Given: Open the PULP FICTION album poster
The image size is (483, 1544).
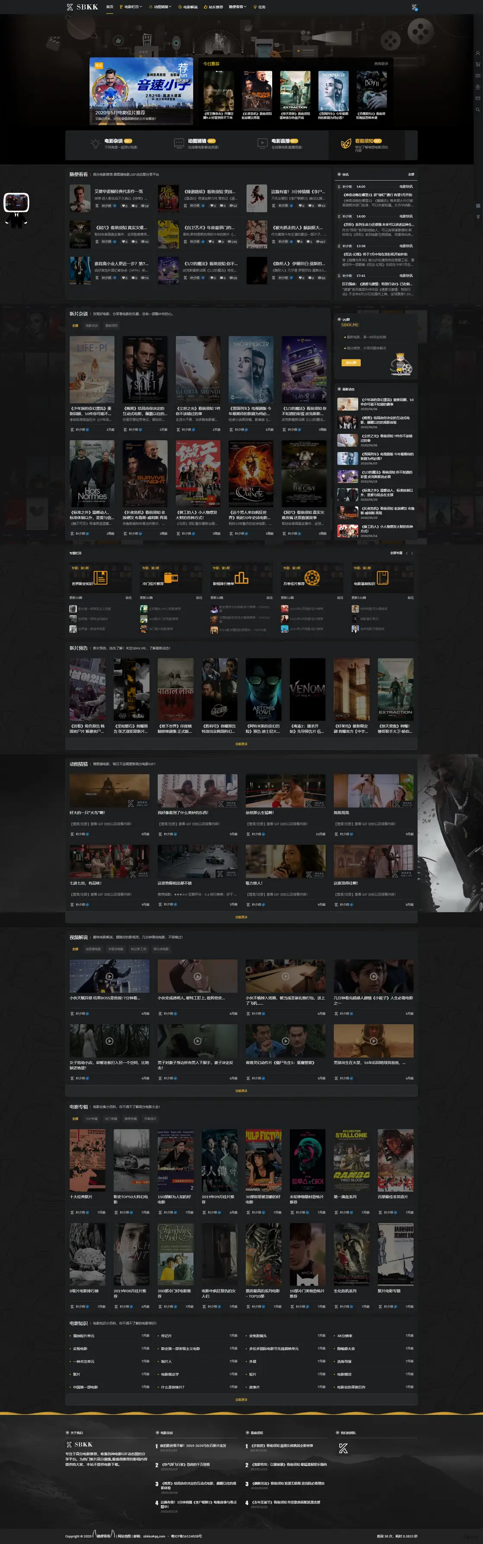Looking at the screenshot, I should [264, 1161].
